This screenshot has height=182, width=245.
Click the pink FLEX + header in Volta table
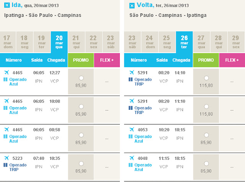pos(232,60)
